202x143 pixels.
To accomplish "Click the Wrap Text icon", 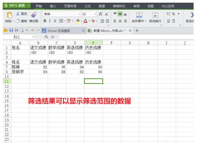I will click(155, 15).
